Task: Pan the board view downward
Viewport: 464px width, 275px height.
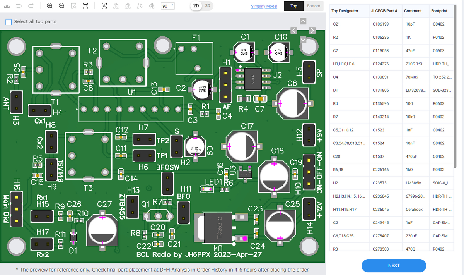Action: pos(303,40)
